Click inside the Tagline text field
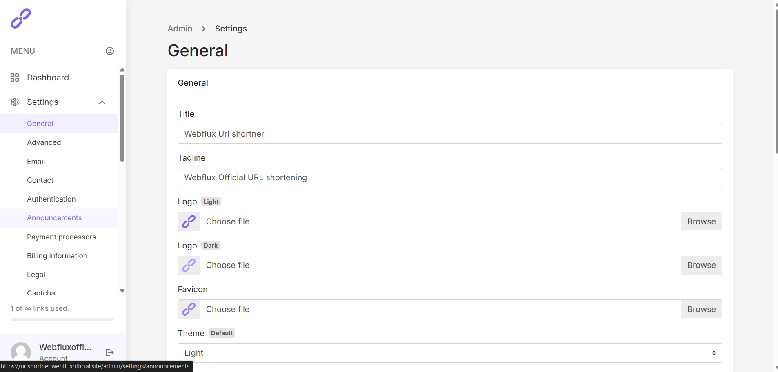Viewport: 778px width, 372px height. (x=449, y=177)
